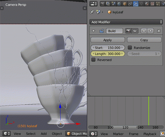165x137 pixels.
Task: Collapse the Build modifier panel
Action: [94, 31]
